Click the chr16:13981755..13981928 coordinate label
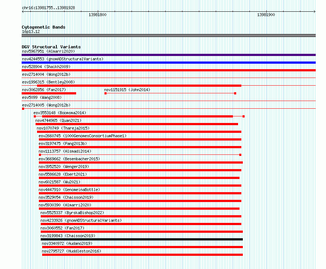This screenshot has width=326, height=269. (x=48, y=8)
